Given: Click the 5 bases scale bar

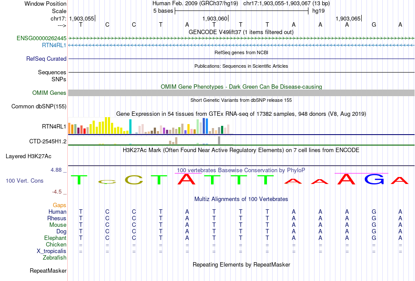Looking at the screenshot, I should [x=242, y=11].
